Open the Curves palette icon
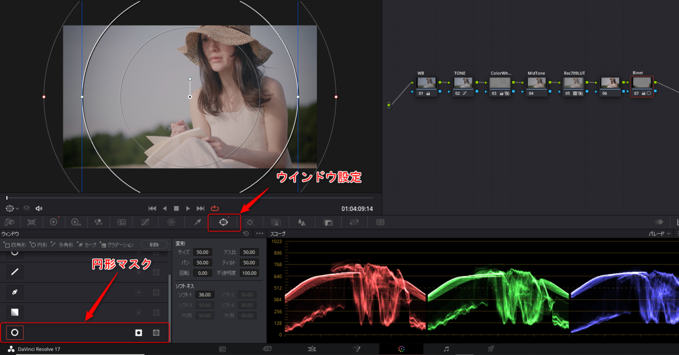Screen dimensions: 679x355 (145, 223)
